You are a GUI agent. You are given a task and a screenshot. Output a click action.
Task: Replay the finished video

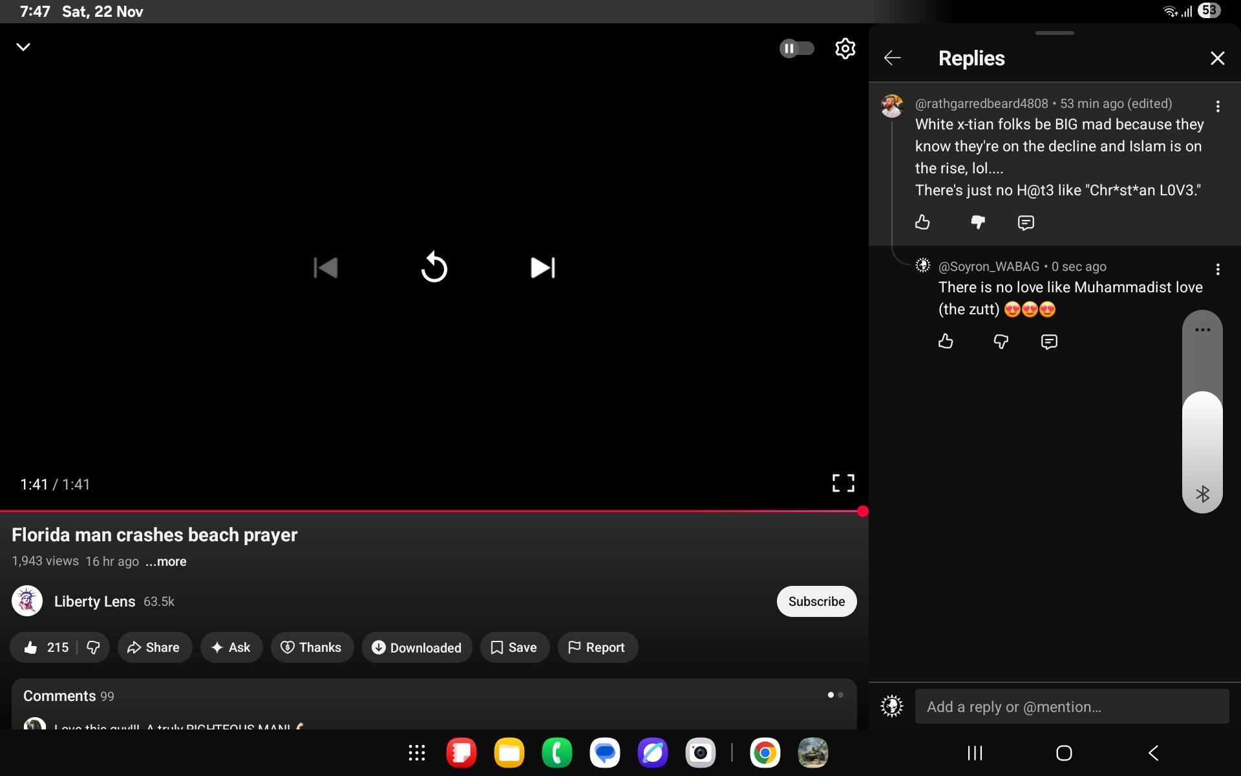pyautogui.click(x=434, y=267)
